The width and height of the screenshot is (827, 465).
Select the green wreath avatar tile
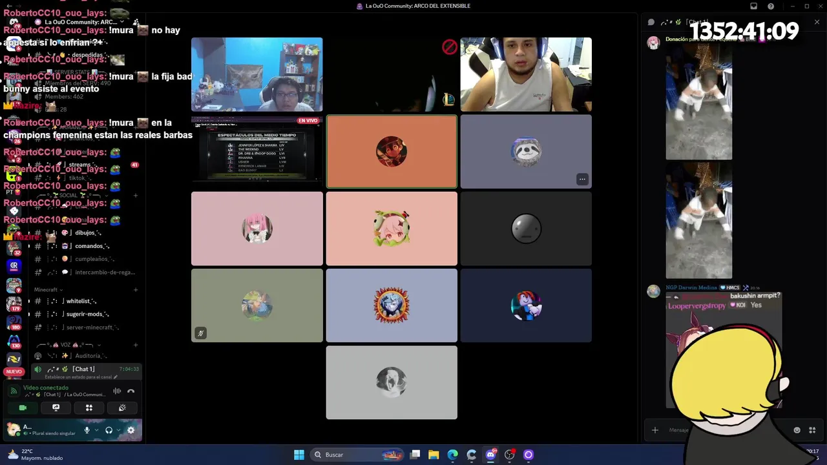(x=392, y=229)
